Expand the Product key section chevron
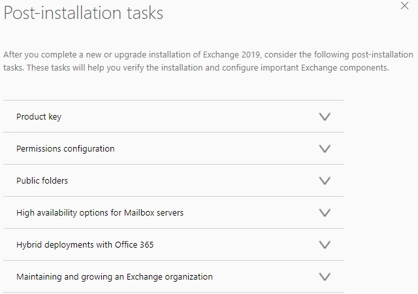 click(325, 117)
